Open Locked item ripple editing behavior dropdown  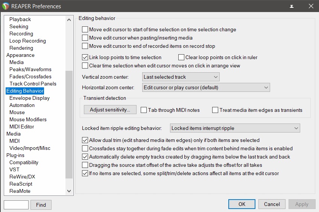(x=235, y=128)
